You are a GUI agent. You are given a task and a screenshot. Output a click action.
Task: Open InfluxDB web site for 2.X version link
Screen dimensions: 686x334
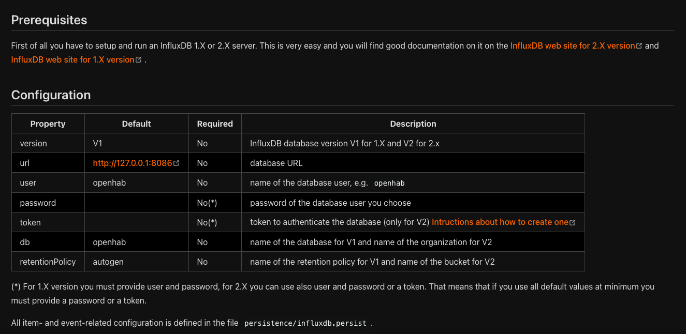point(572,45)
